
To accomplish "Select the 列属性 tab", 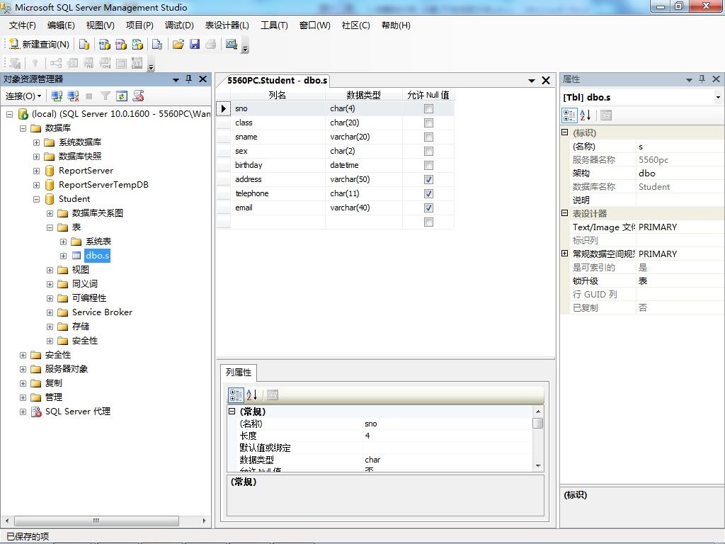I will click(x=239, y=373).
